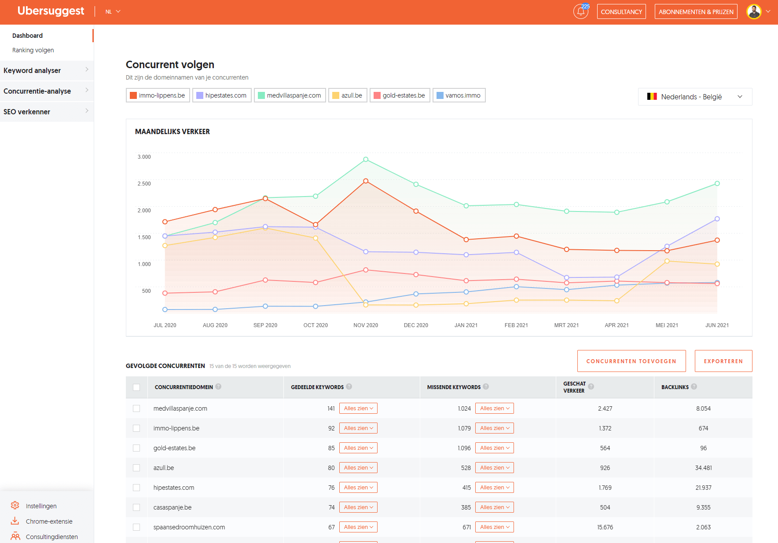Show help for Geschat verkeer column
The width and height of the screenshot is (778, 543).
click(x=591, y=386)
